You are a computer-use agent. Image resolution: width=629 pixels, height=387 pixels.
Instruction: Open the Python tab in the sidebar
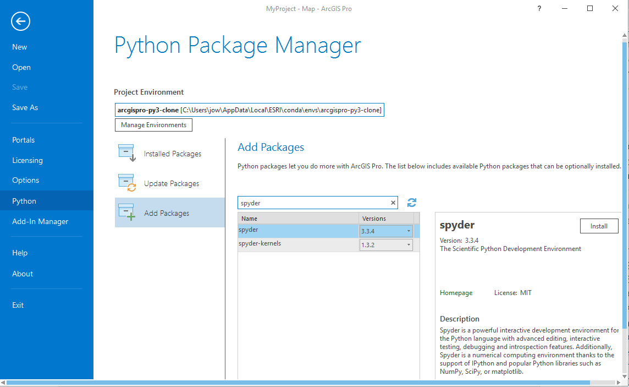point(24,201)
